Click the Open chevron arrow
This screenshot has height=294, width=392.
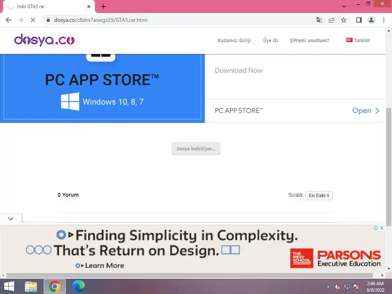tap(377, 111)
